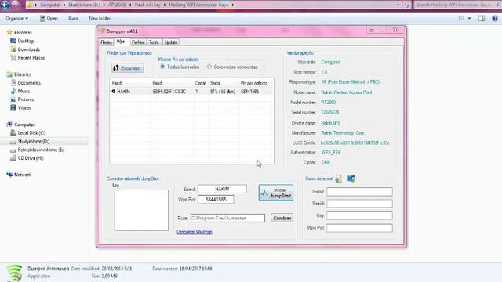Click the JumpStart Wps Pin input field
Image resolution: width=502 pixels, height=282 pixels.
(216, 200)
